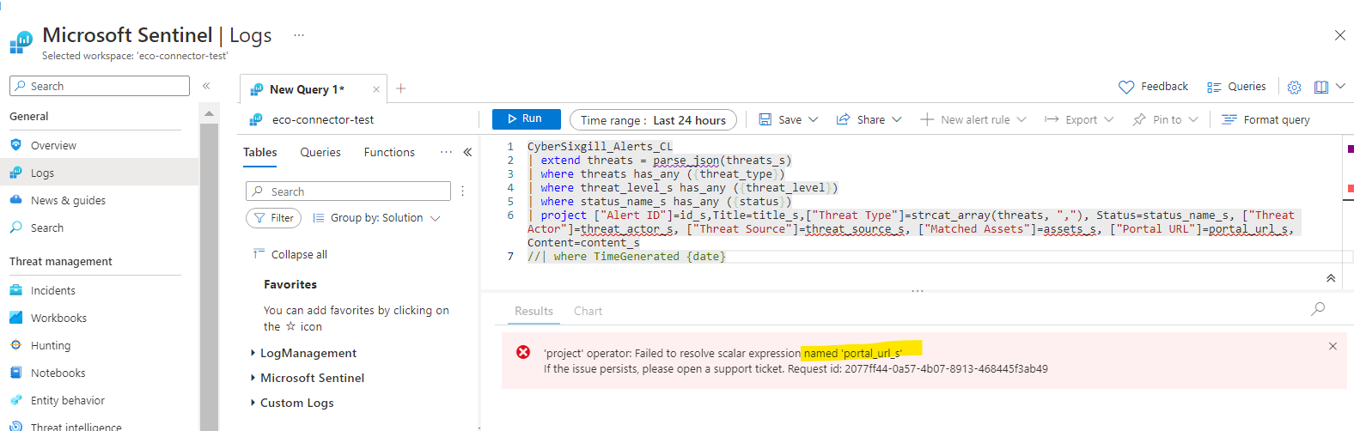Change the Group by: Solution option
1366x431 pixels.
[376, 218]
